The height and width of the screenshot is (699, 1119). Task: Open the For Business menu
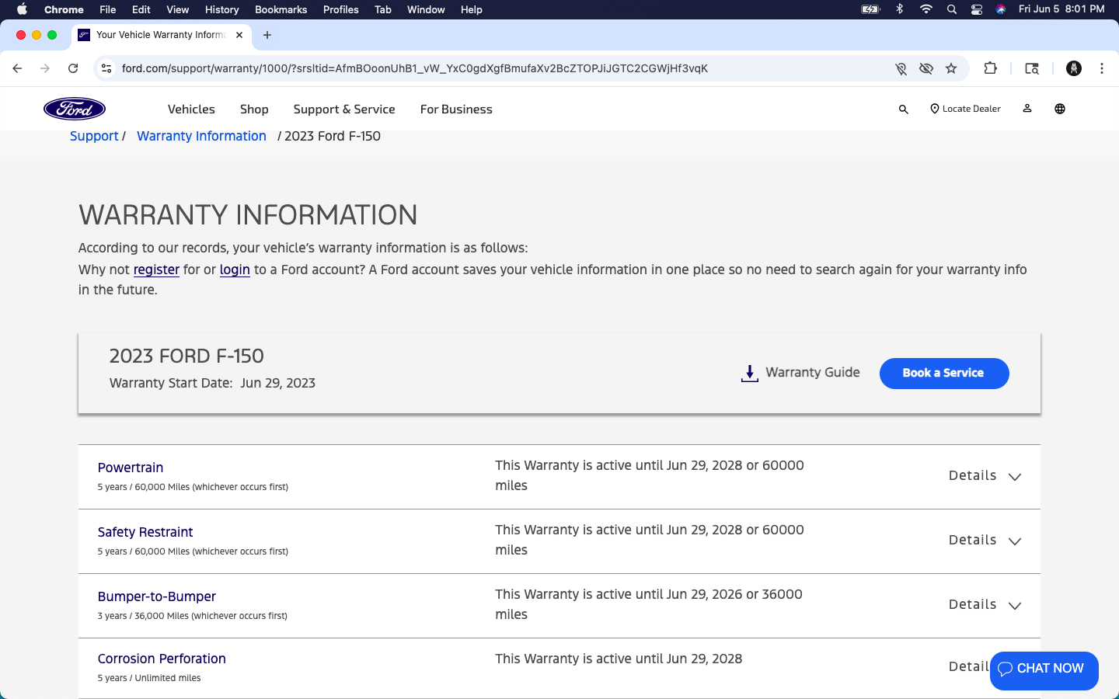[456, 110]
